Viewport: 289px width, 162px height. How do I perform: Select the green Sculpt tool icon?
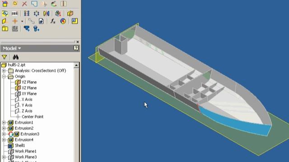[54, 4]
